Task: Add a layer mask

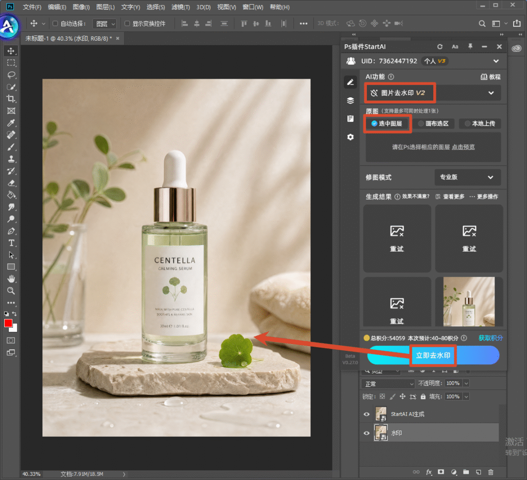Action: [x=441, y=472]
